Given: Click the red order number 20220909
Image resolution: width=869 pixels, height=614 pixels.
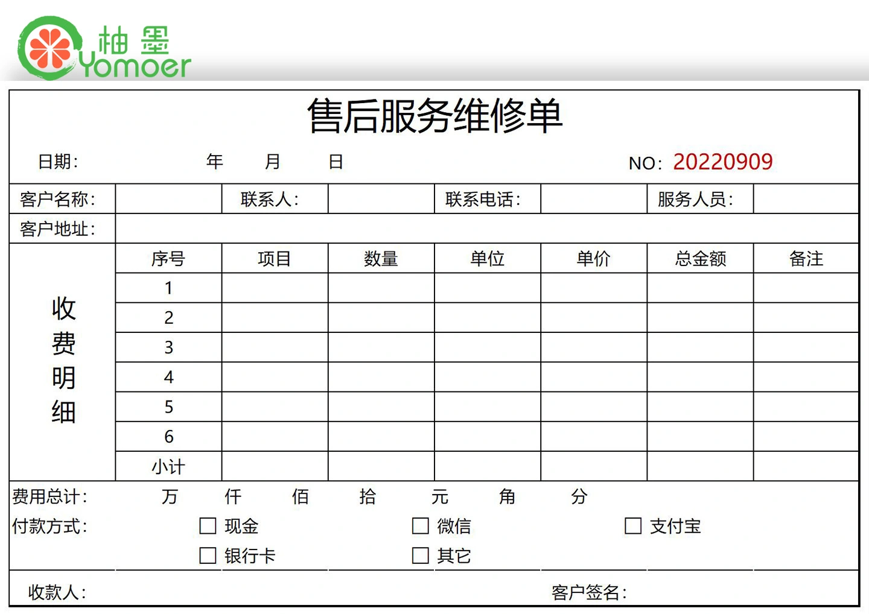Looking at the screenshot, I should 722,162.
